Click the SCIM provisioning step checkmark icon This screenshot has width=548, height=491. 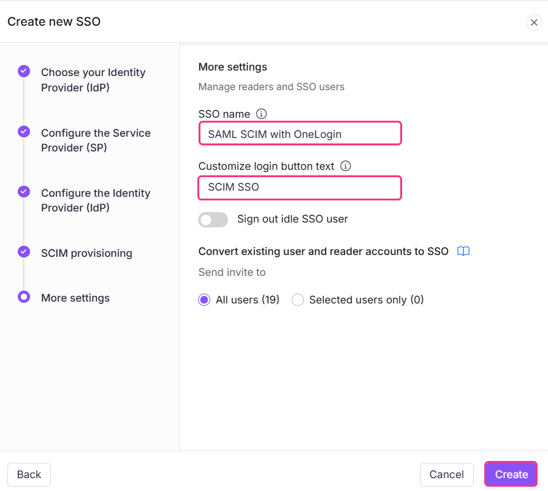(24, 251)
